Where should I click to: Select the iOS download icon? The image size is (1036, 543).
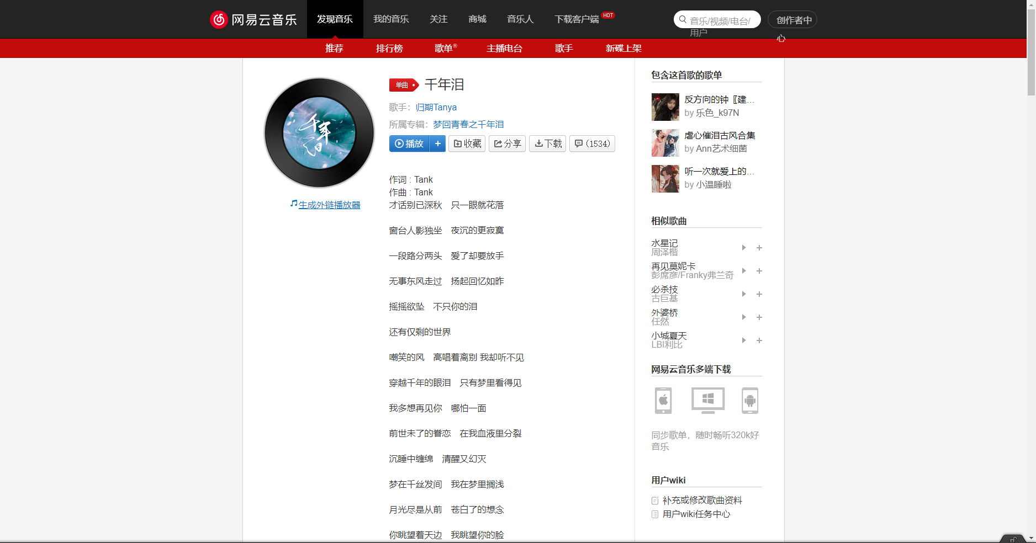[663, 401]
